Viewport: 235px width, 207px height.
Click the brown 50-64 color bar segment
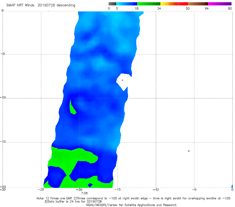[x=198, y=4]
